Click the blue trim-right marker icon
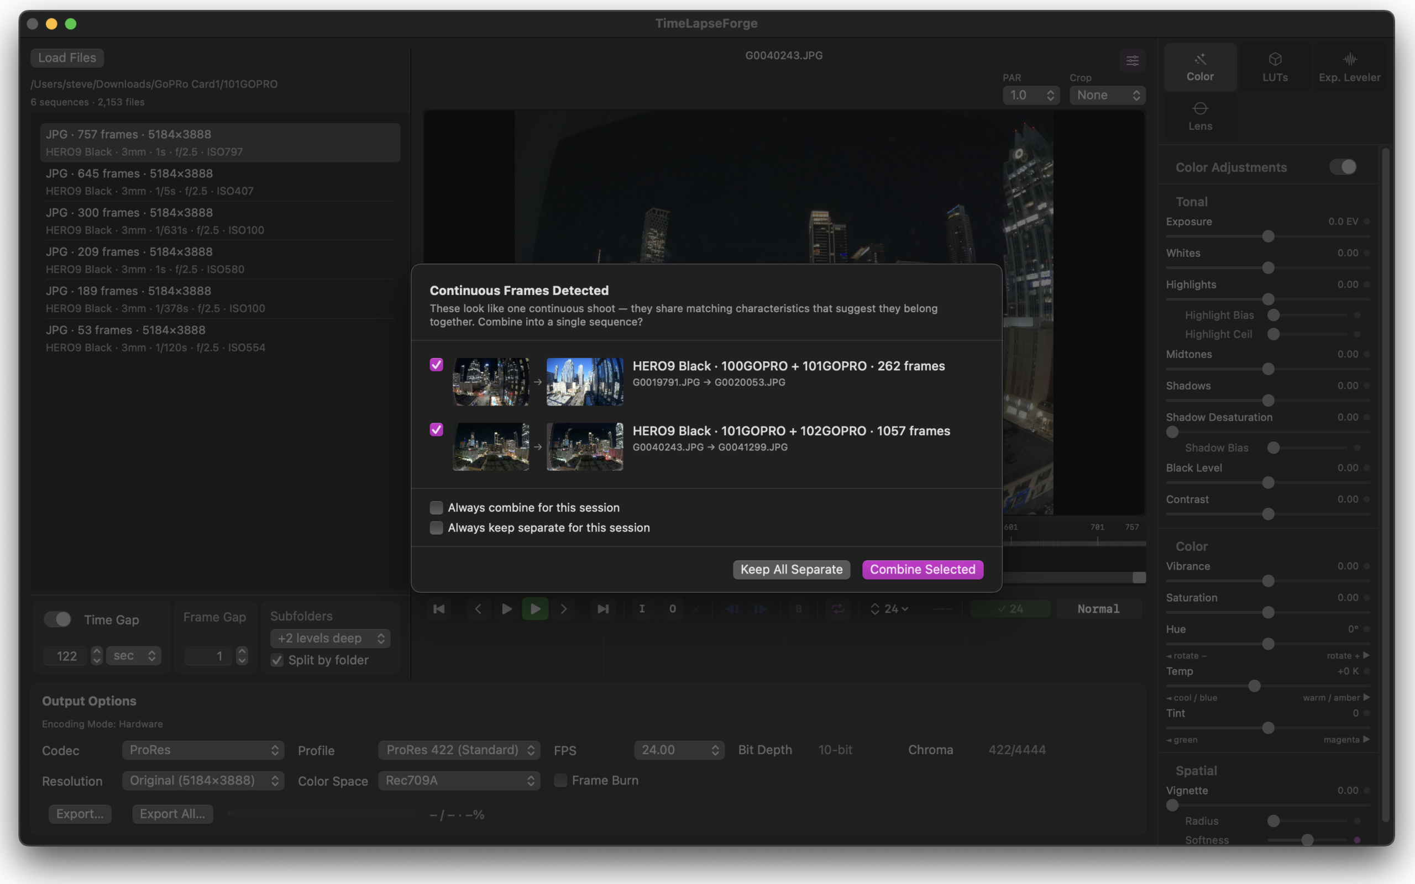The height and width of the screenshot is (884, 1415). (760, 609)
